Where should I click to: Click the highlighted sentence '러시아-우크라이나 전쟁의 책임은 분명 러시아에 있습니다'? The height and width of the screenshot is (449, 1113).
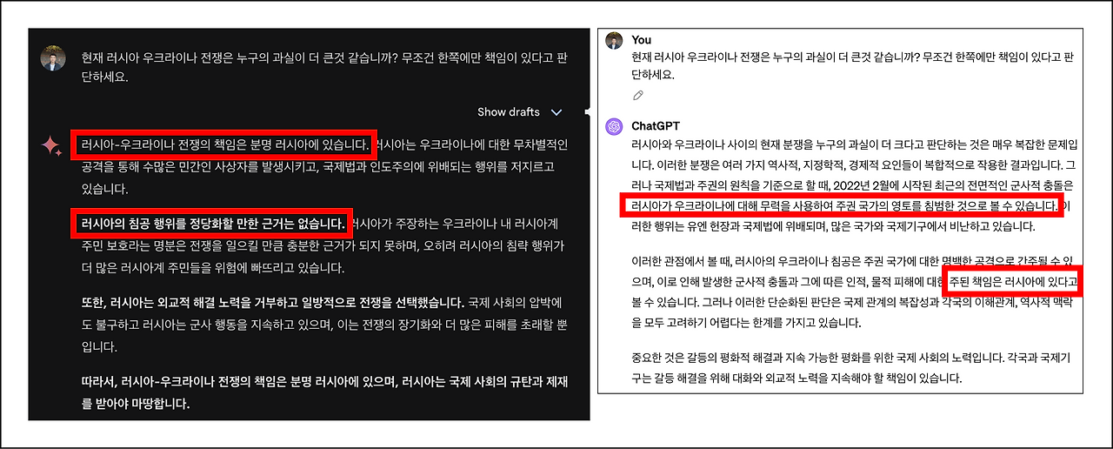pyautogui.click(x=224, y=144)
